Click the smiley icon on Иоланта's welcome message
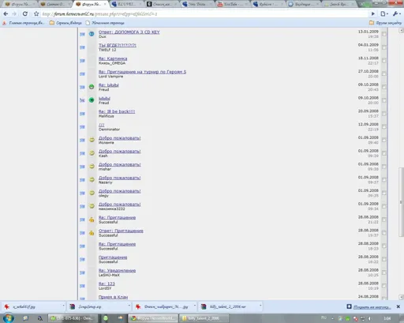The width and height of the screenshot is (404, 323). (92, 140)
